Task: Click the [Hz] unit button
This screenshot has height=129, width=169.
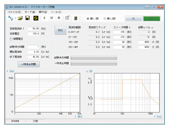Action: 60,30
